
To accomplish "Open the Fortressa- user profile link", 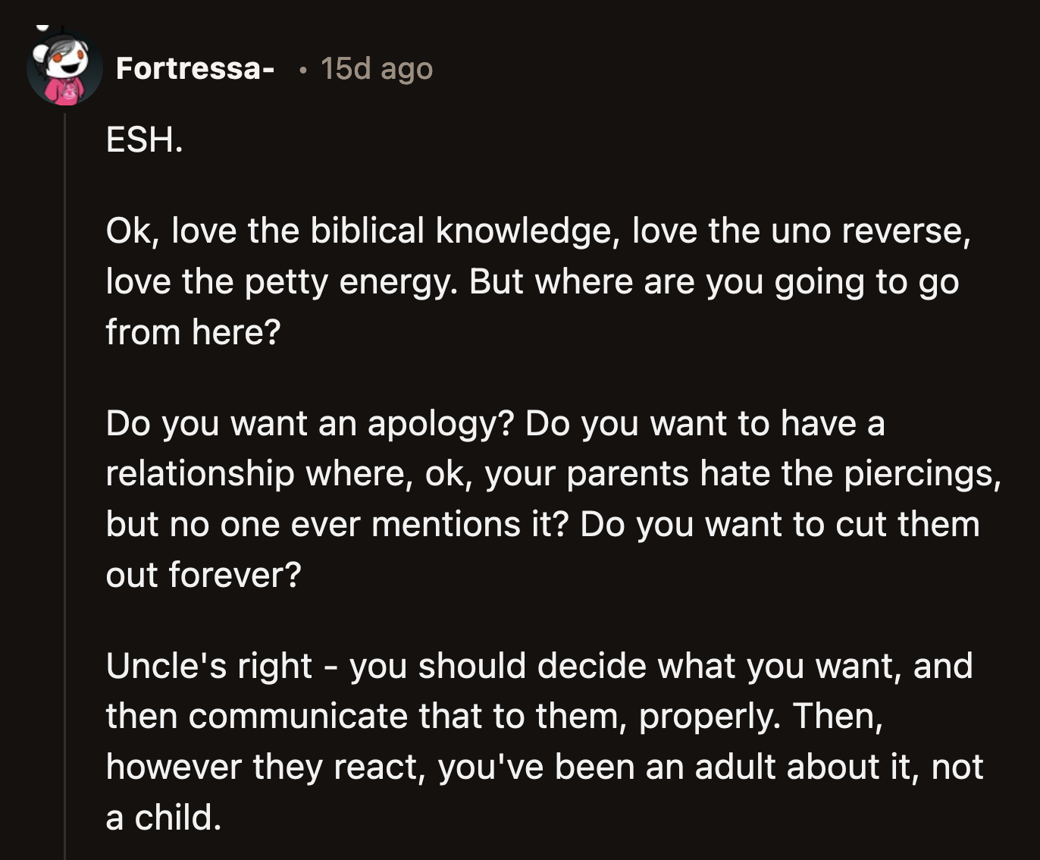I will 195,69.
